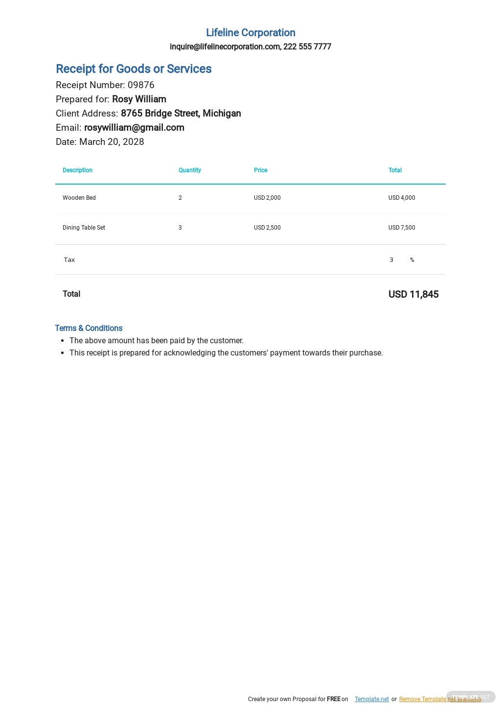501x708 pixels.
Task: Click the Quantity column header
Action: [x=190, y=170]
